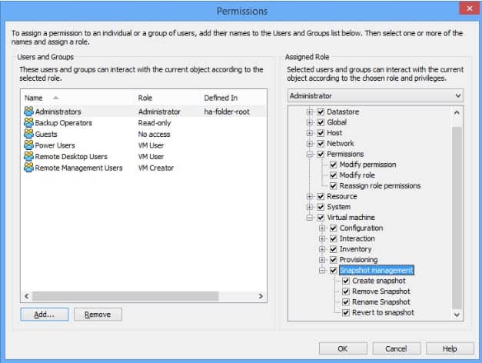Click the Snapshot management tree label

(377, 271)
